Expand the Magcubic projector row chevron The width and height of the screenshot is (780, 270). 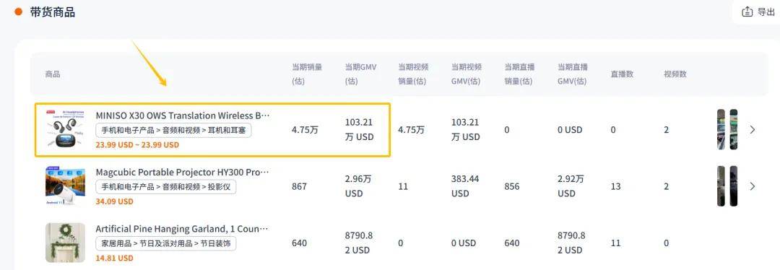(752, 186)
